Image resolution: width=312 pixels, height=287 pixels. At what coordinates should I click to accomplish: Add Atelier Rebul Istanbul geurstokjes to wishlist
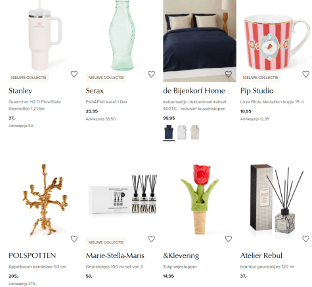305,239
